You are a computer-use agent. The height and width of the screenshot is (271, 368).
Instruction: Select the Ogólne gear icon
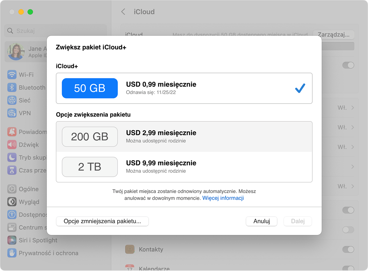click(12, 189)
